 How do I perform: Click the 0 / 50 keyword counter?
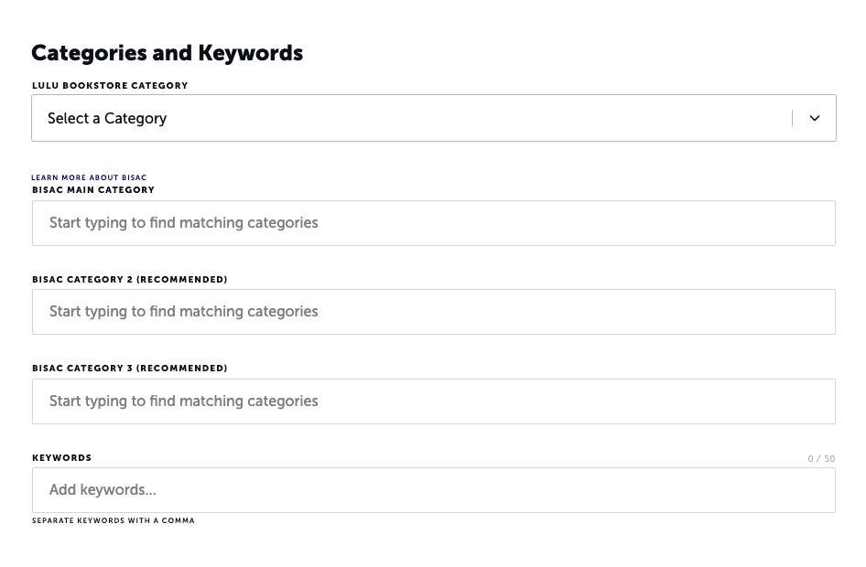tap(821, 459)
